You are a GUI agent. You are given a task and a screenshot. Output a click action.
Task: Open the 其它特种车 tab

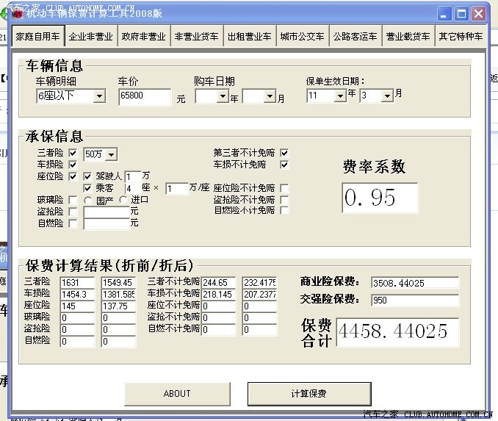pos(461,36)
